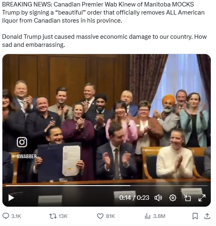
Task: Click the 3.8M views count
Action: tap(159, 216)
